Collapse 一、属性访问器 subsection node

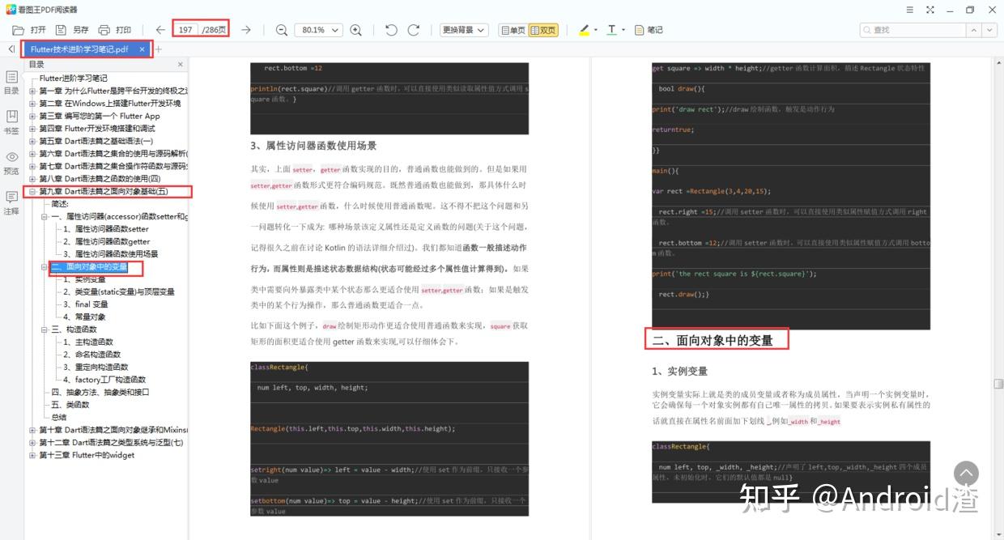(x=45, y=217)
